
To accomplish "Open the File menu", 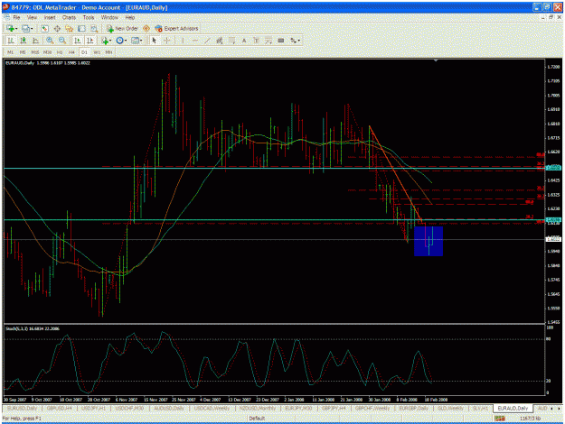I will click(x=16, y=17).
